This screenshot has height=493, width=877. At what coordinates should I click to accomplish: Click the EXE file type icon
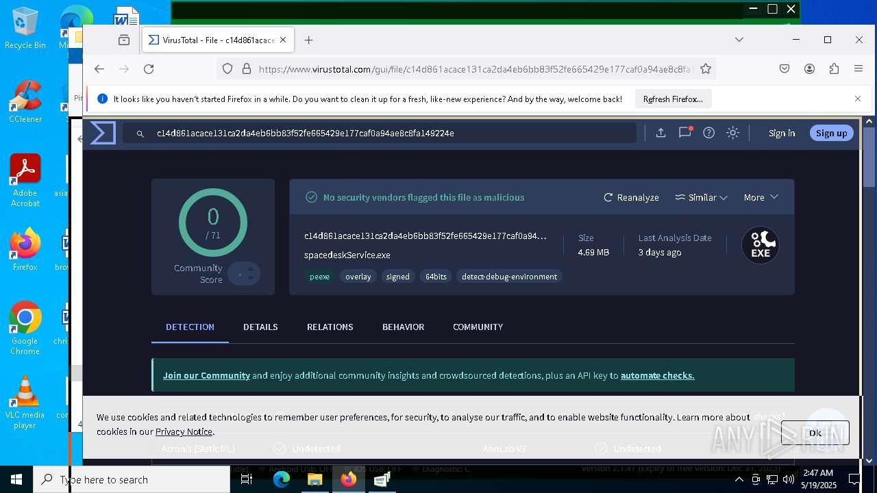(x=761, y=245)
